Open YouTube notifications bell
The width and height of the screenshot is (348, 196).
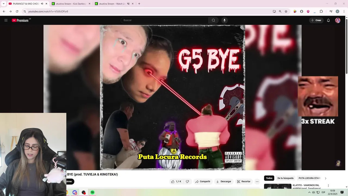tap(328, 20)
